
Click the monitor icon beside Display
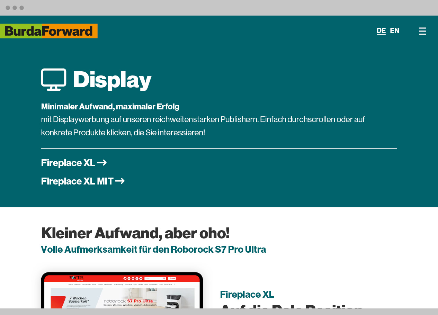54,79
